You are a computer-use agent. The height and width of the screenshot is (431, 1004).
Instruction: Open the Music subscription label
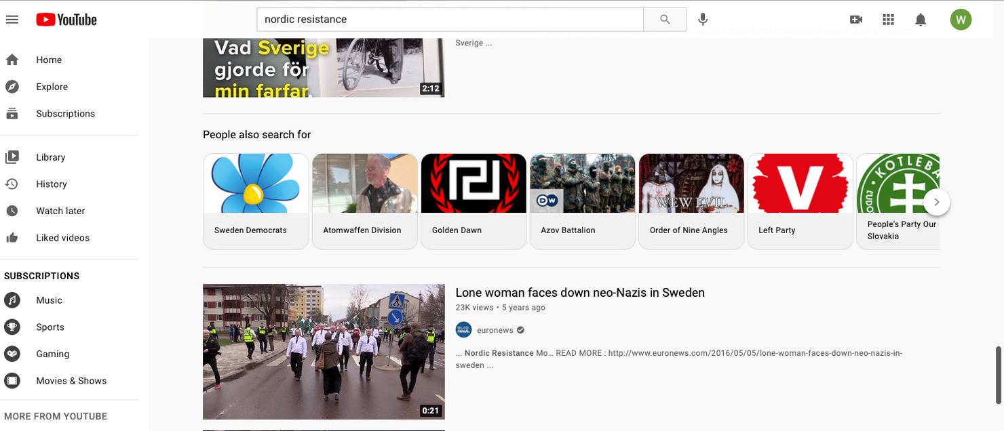(x=50, y=300)
